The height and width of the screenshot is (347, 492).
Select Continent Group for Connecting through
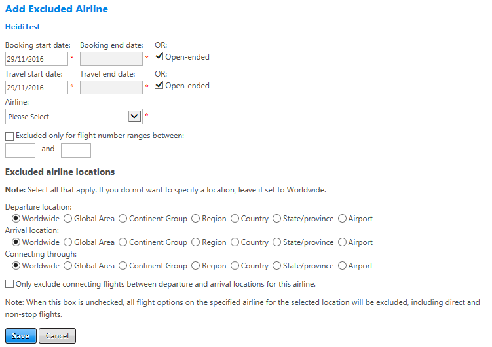[x=123, y=266]
